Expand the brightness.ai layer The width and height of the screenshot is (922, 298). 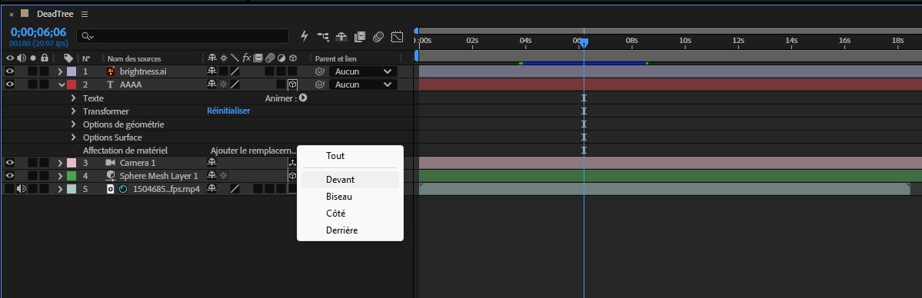(x=60, y=71)
